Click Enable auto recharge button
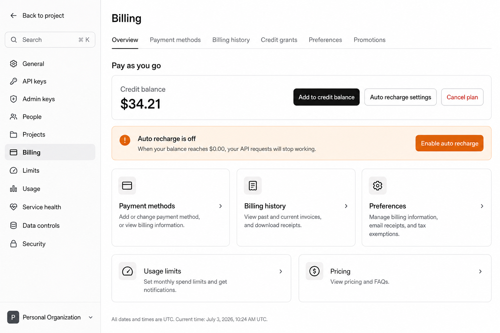500x333 pixels. (450, 143)
